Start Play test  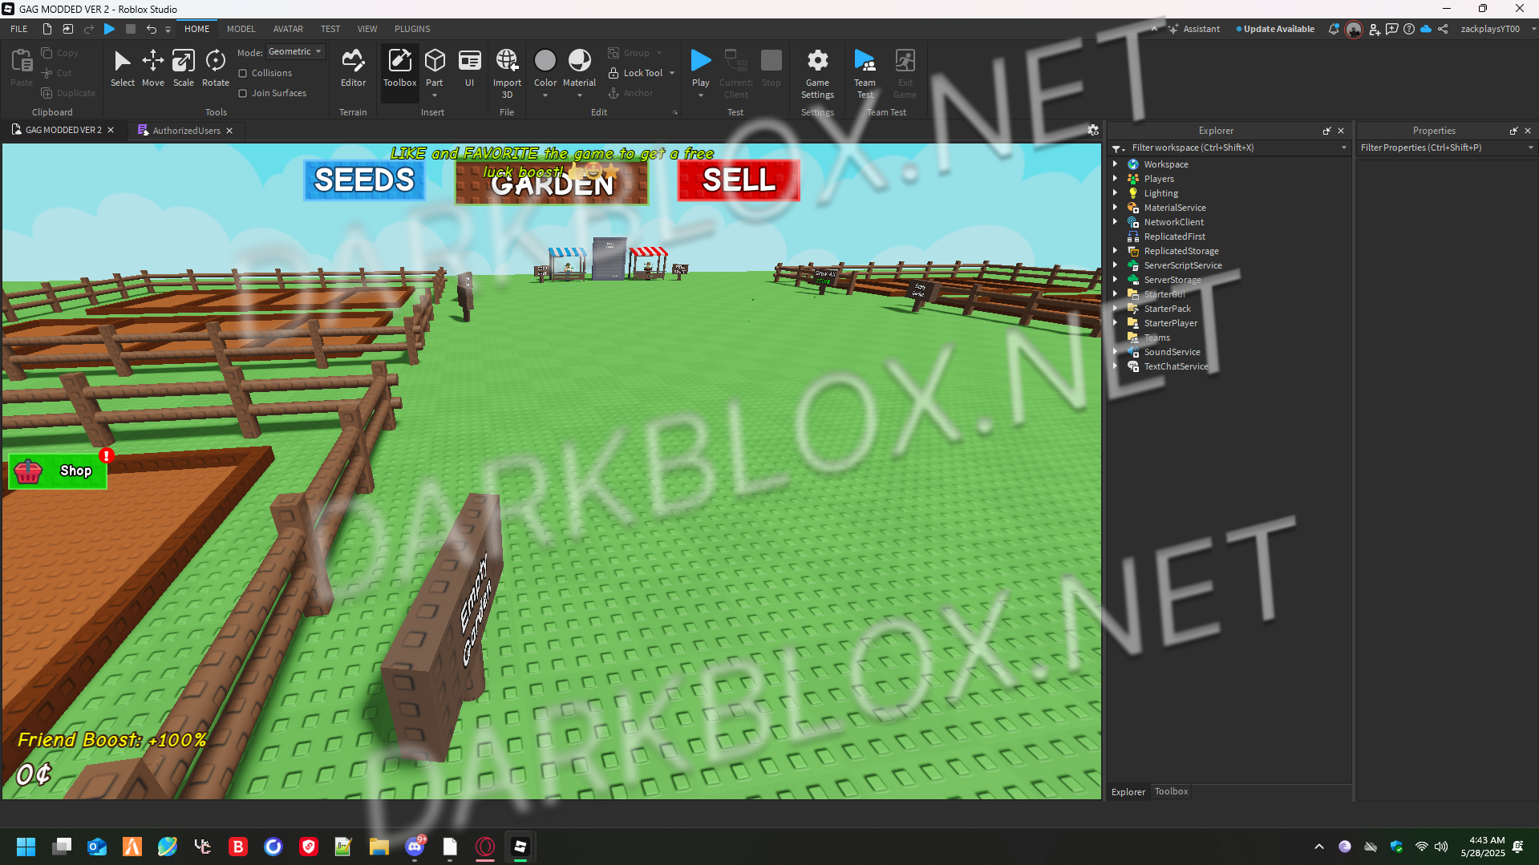pos(700,66)
